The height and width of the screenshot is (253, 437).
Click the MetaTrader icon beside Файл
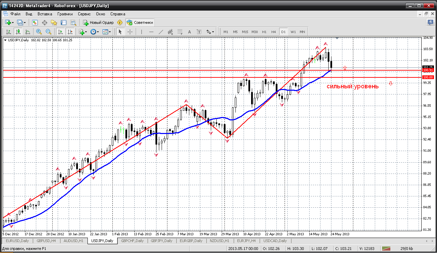(x=5, y=14)
